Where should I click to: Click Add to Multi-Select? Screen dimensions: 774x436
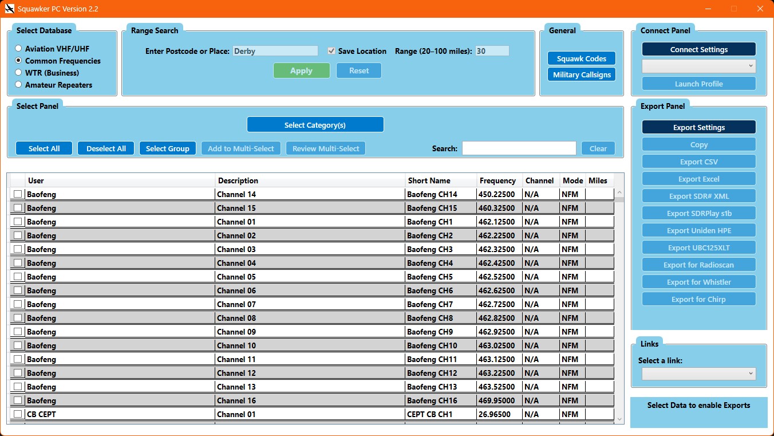click(241, 148)
